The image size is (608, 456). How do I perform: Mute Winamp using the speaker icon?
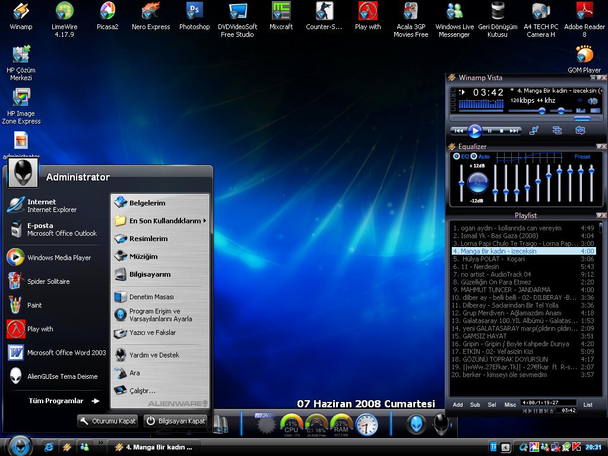tap(593, 101)
